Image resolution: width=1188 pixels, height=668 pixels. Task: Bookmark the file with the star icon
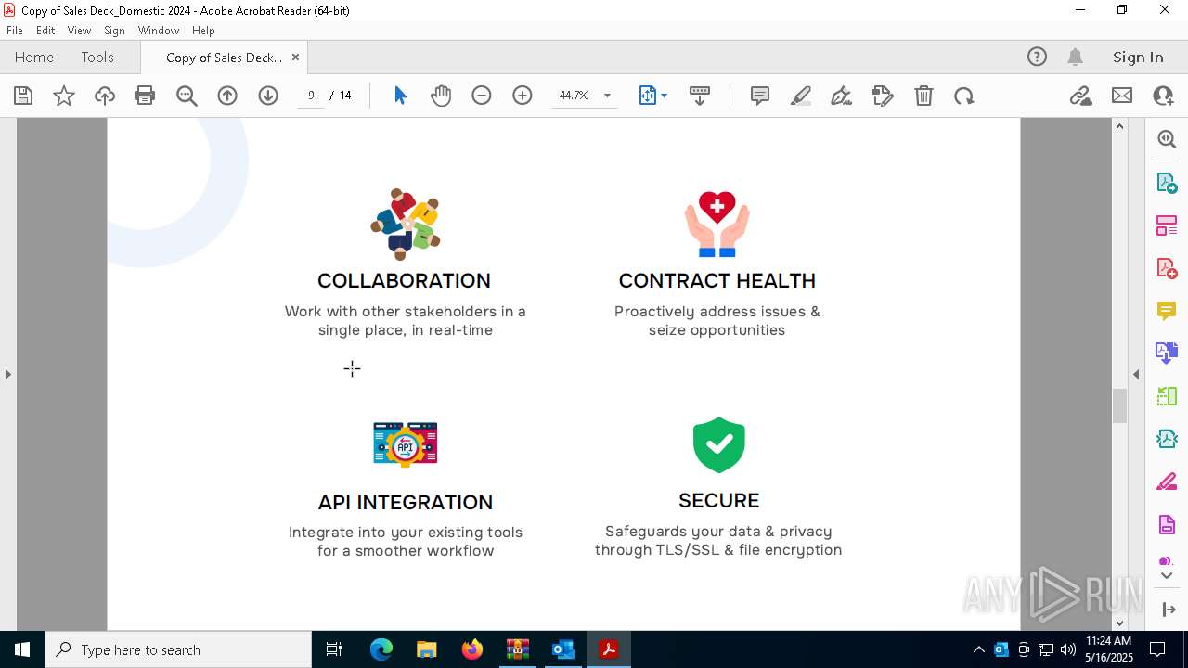tap(64, 96)
